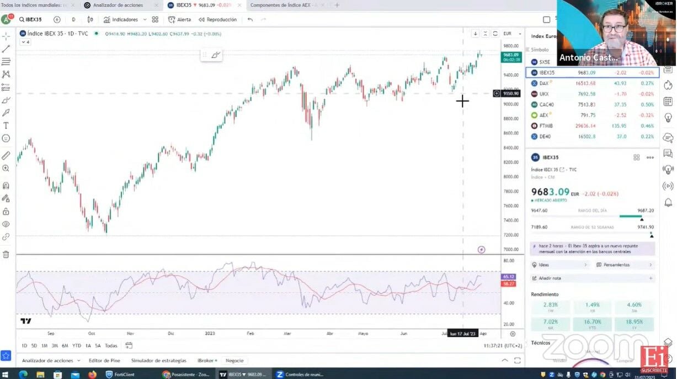Select DAX row in watchlist
Image resolution: width=677 pixels, height=379 pixels.
coord(592,83)
